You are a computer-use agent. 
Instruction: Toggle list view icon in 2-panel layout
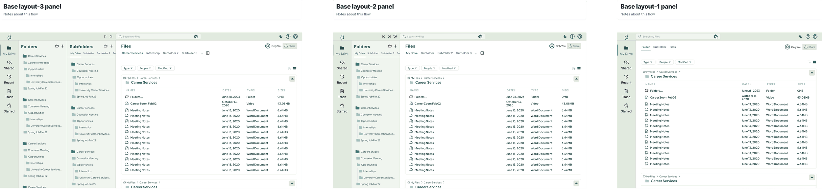tap(579, 68)
